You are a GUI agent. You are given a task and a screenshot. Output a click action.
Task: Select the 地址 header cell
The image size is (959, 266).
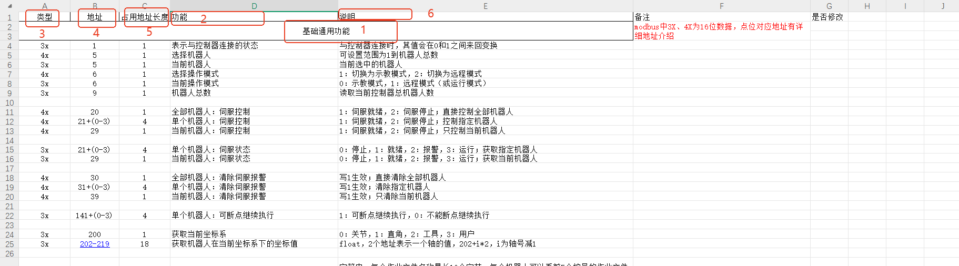click(95, 17)
